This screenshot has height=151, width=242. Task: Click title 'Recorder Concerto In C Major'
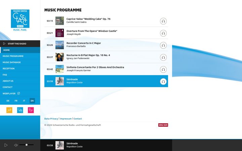point(84,43)
